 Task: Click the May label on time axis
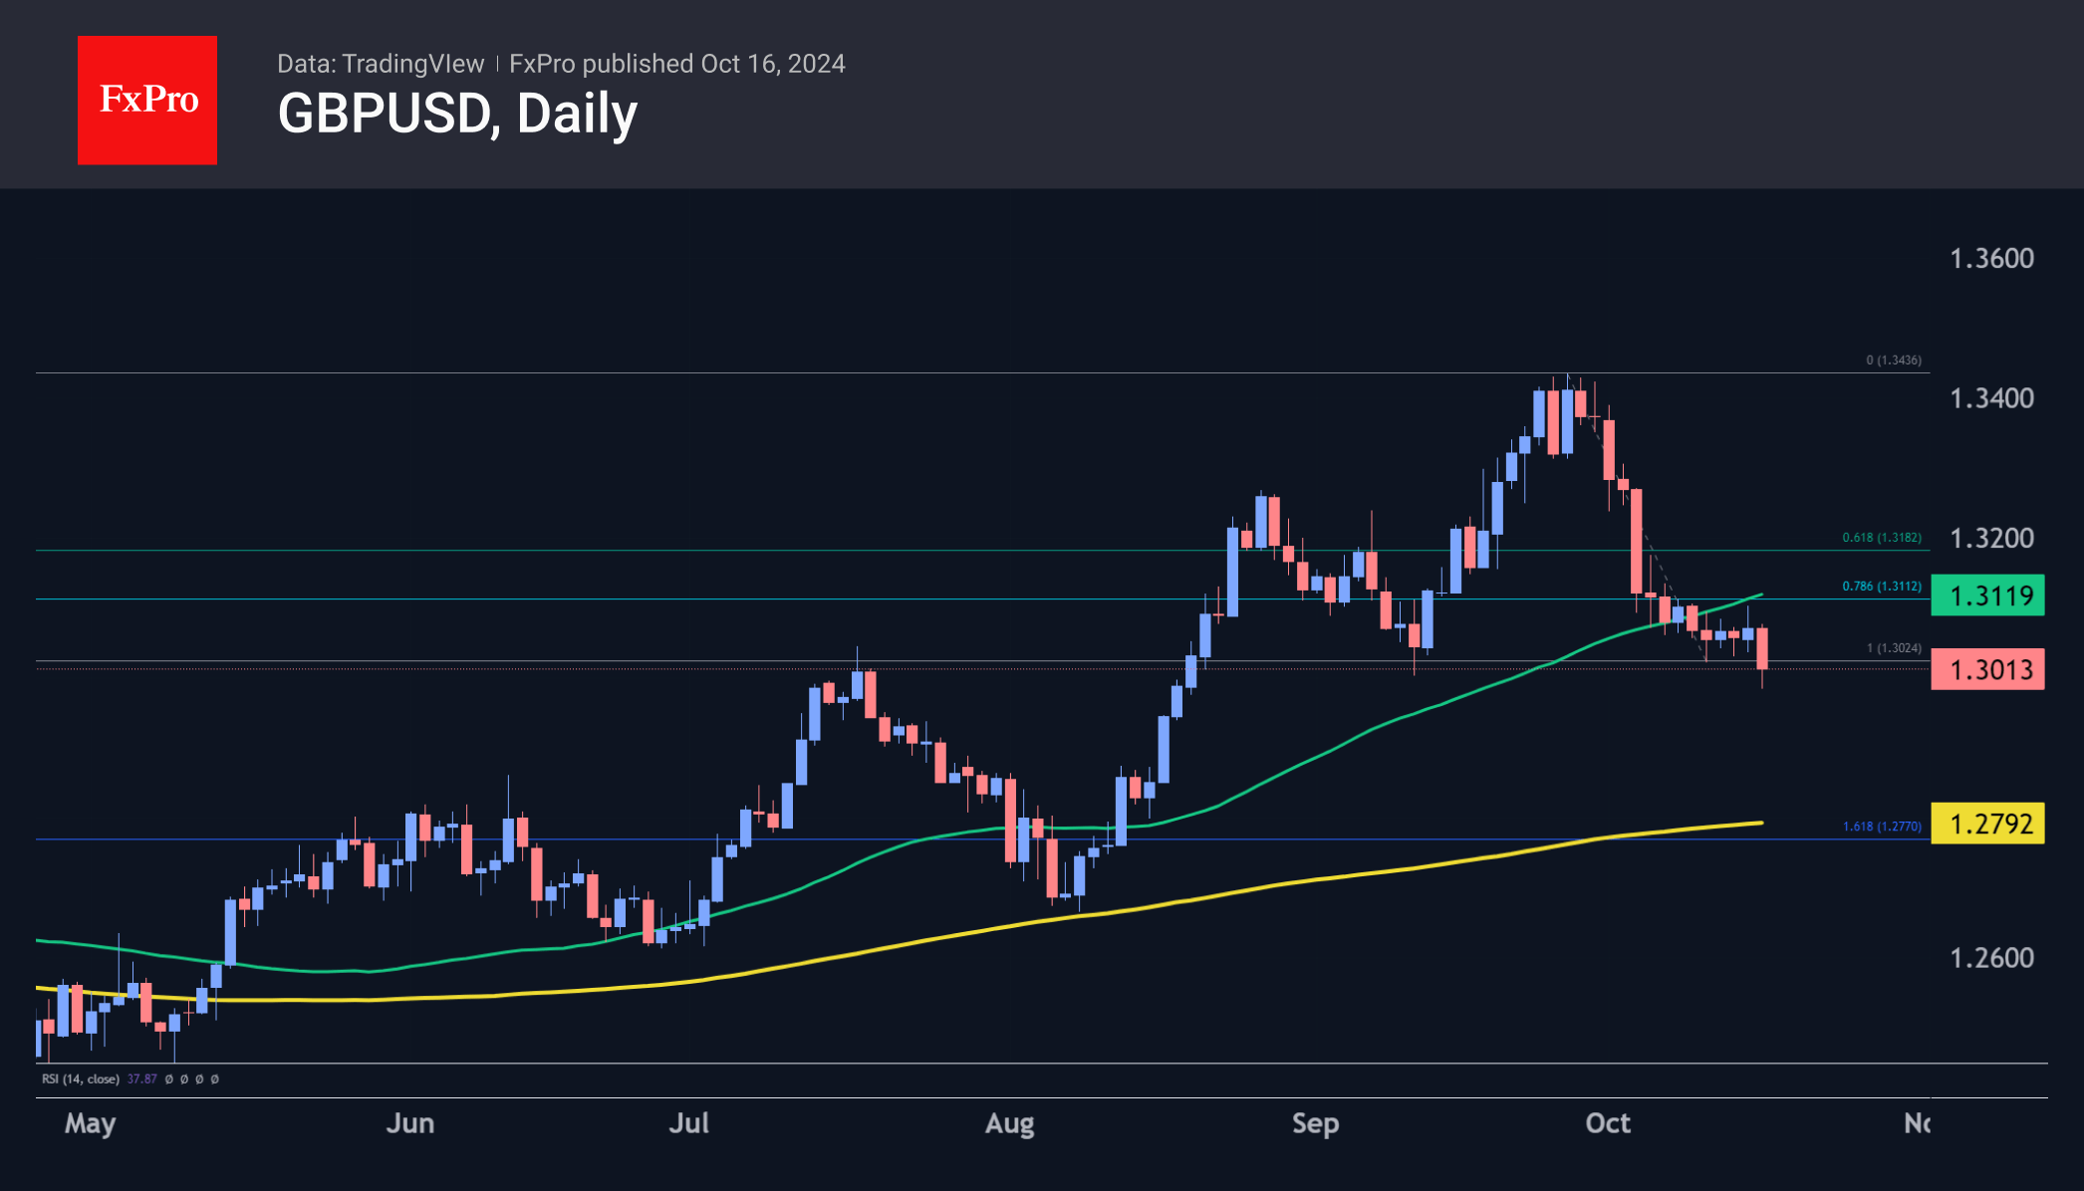click(x=91, y=1123)
